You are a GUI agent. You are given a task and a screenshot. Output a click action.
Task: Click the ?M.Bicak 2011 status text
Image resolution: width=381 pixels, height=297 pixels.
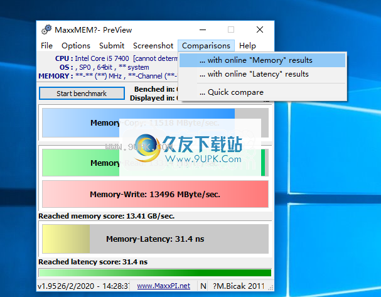239,286
